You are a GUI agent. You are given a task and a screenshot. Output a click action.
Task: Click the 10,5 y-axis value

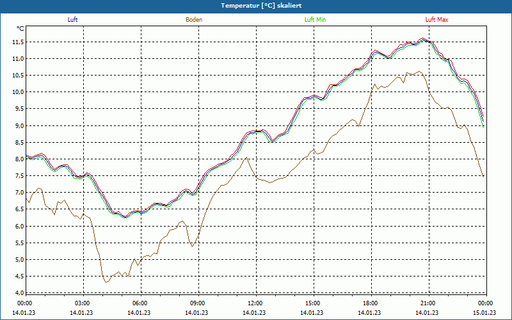(x=18, y=76)
